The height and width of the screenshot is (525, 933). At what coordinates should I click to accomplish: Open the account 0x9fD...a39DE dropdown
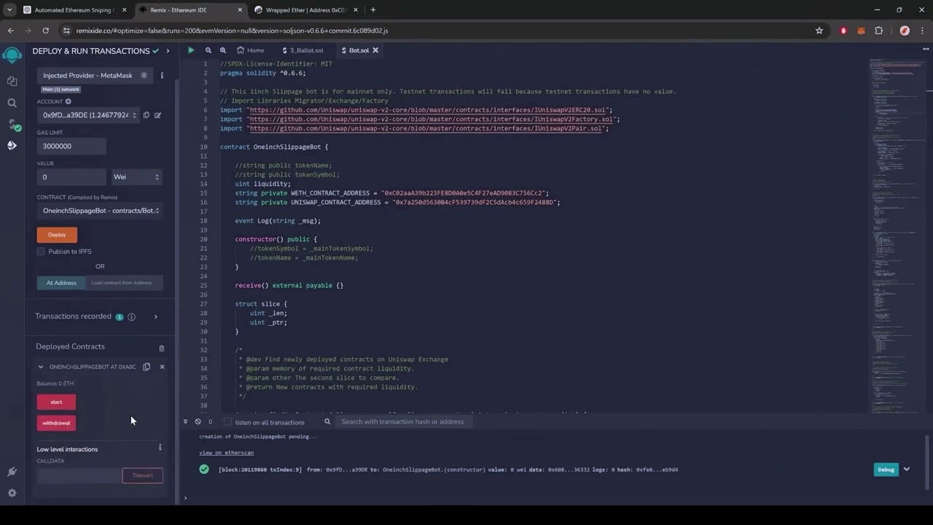87,115
